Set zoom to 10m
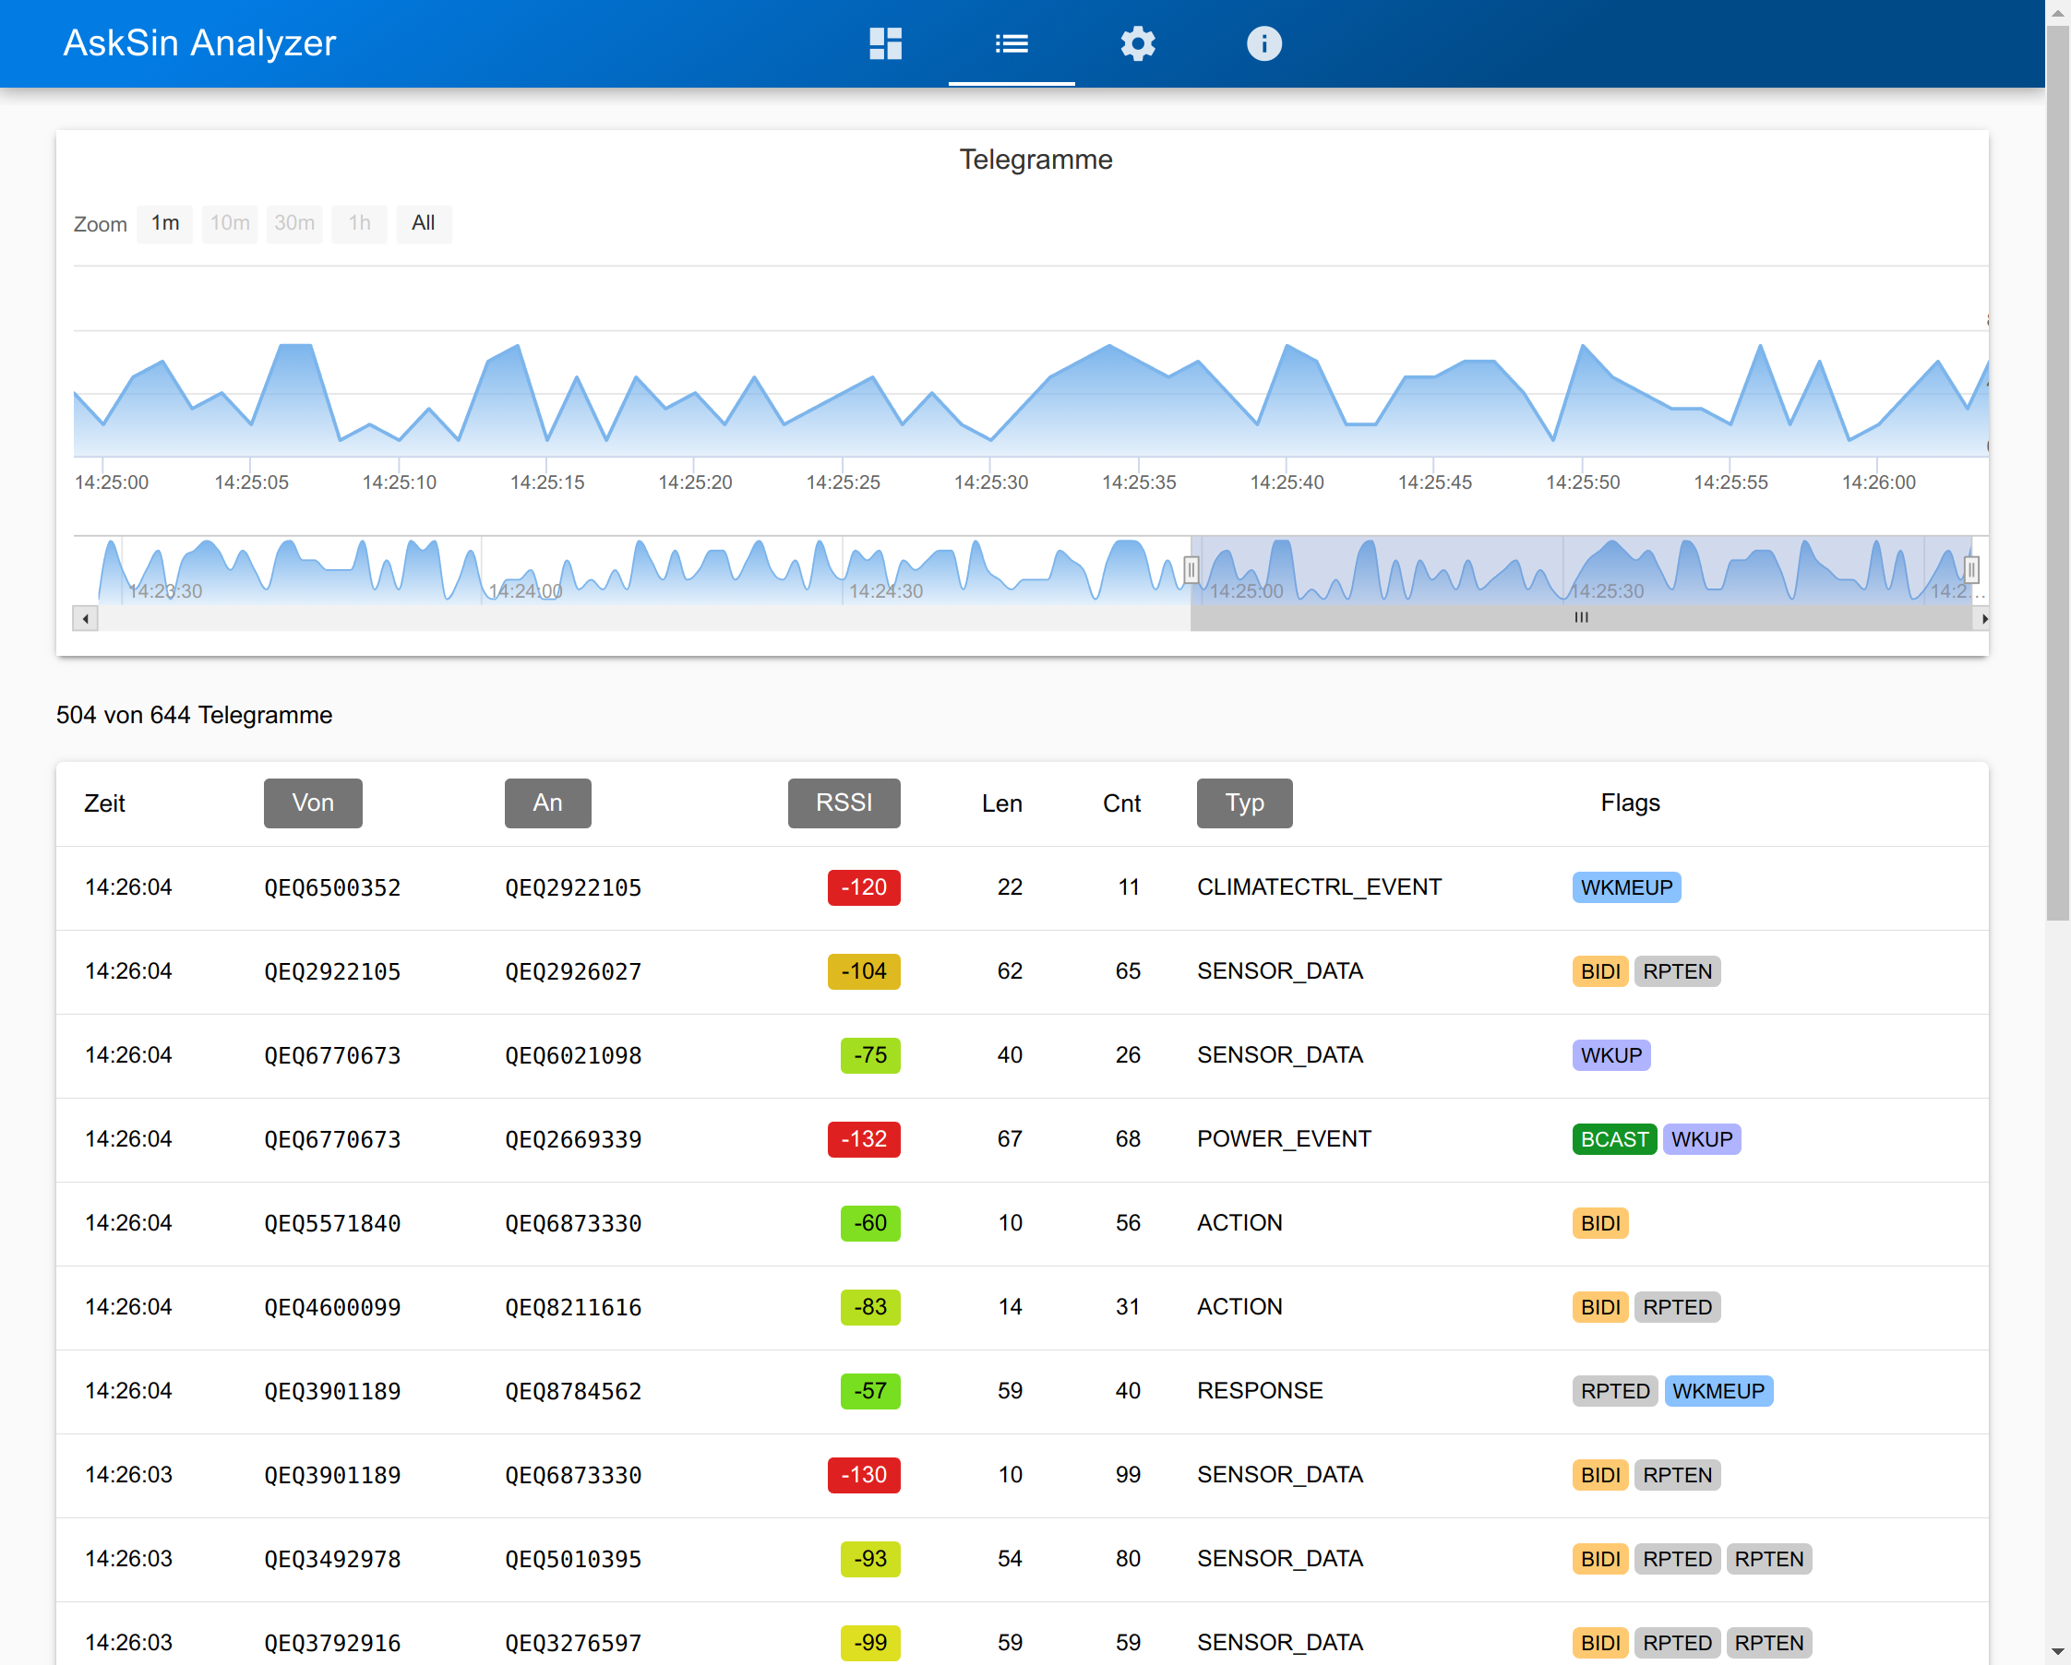This screenshot has width=2071, height=1665. tap(230, 224)
